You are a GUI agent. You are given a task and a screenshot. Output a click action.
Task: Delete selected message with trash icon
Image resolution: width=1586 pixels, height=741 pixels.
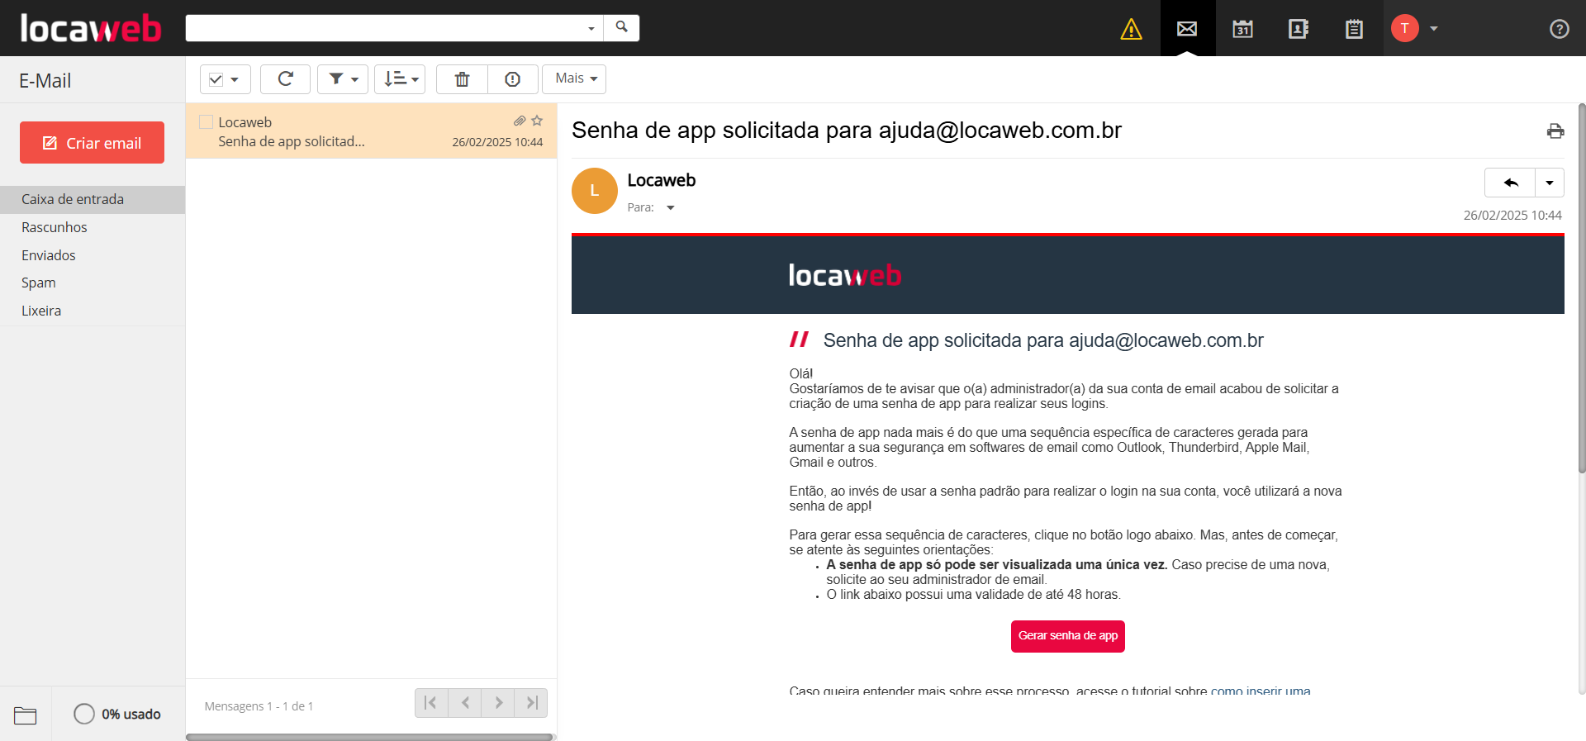point(462,78)
